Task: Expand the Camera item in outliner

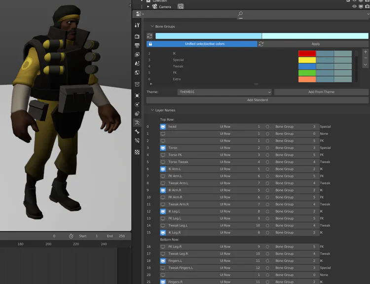Action: (x=148, y=6)
